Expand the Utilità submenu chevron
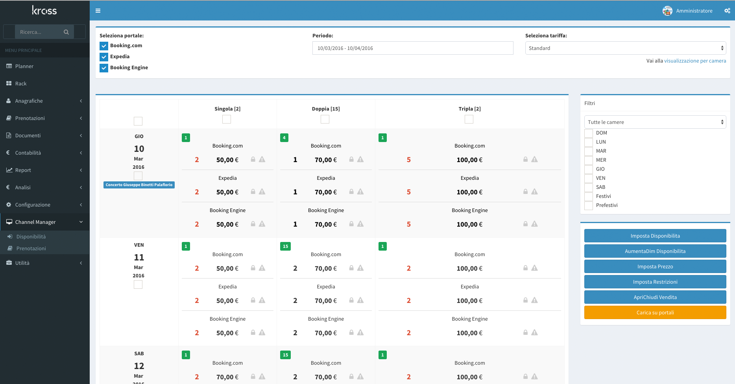Viewport: 735px width, 384px height. point(81,263)
